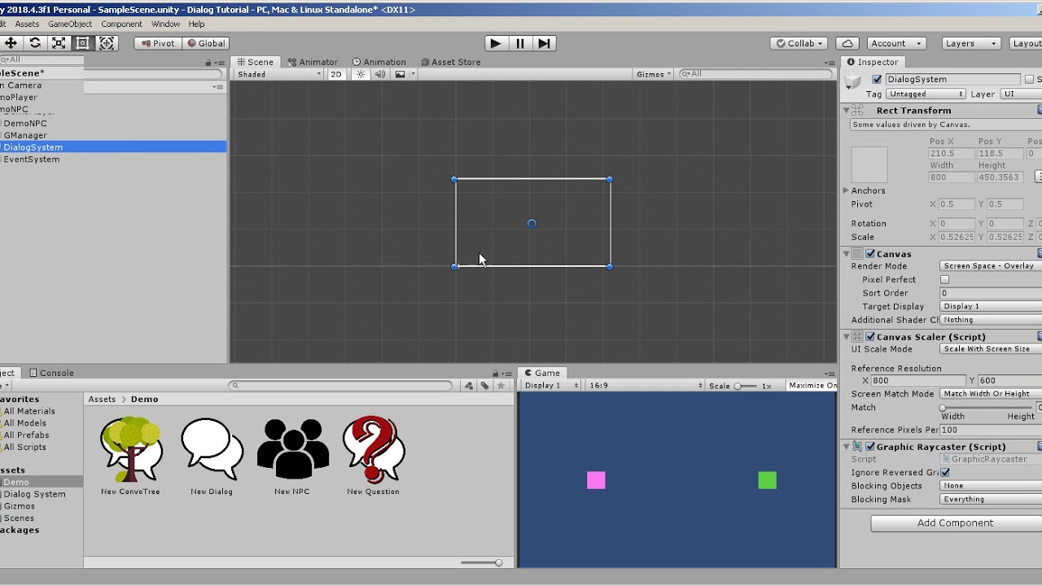Click search by label tag icon
The height and width of the screenshot is (586, 1042).
click(x=485, y=386)
